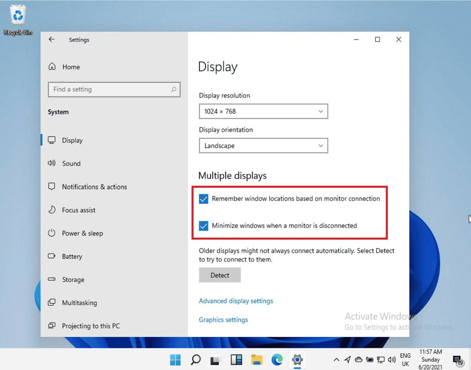Viewport: 471px width, 370px height.
Task: Click the Find a setting search box
Action: (114, 90)
